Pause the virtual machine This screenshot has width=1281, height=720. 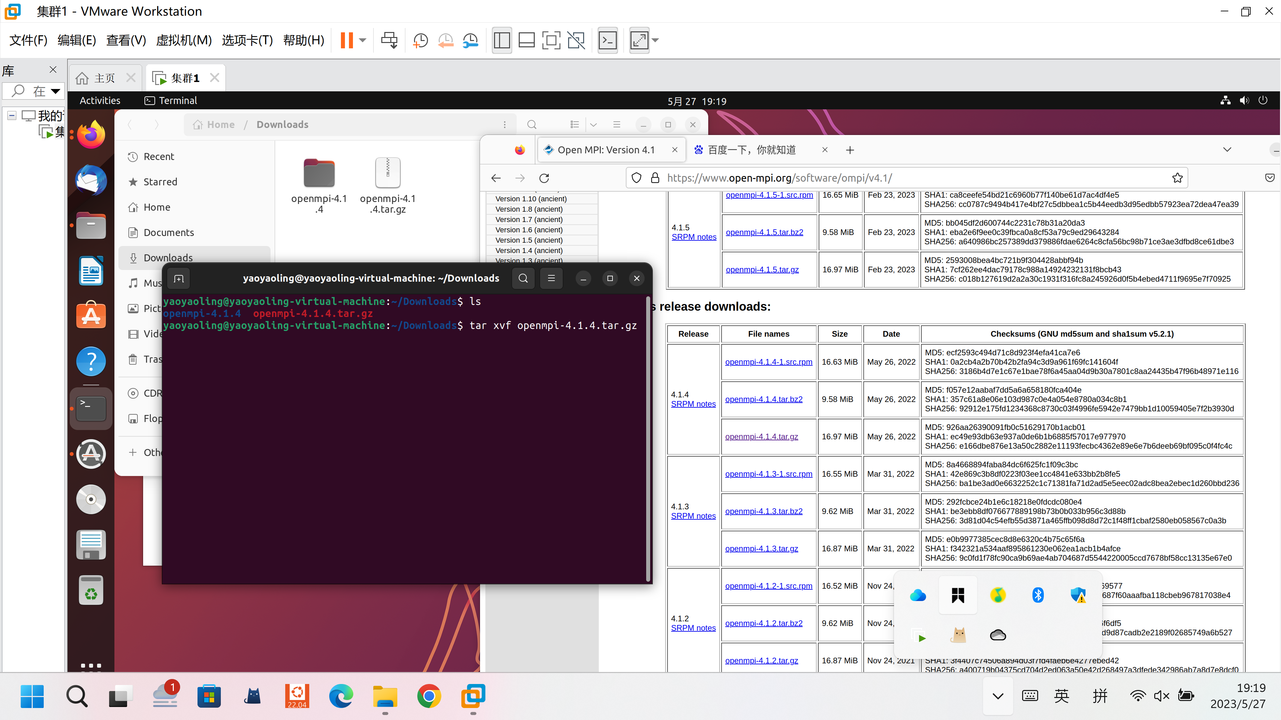click(x=347, y=40)
